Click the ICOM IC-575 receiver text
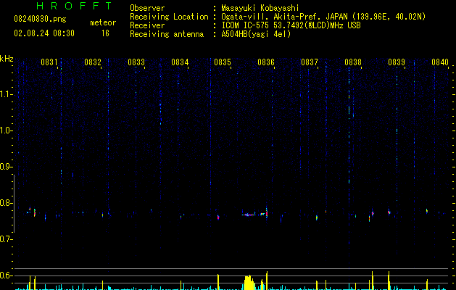This screenshot has width=456, height=290. [x=291, y=25]
